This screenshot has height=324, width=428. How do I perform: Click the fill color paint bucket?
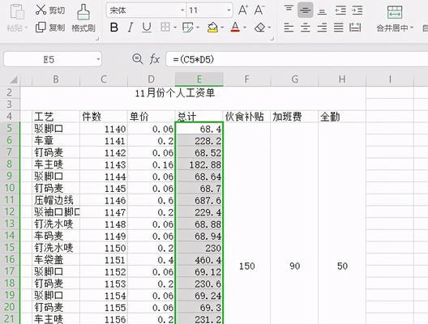[212, 28]
